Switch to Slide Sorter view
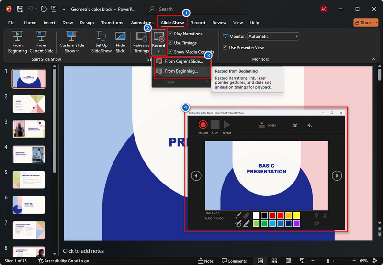This screenshot has height=265, width=383. (274, 261)
